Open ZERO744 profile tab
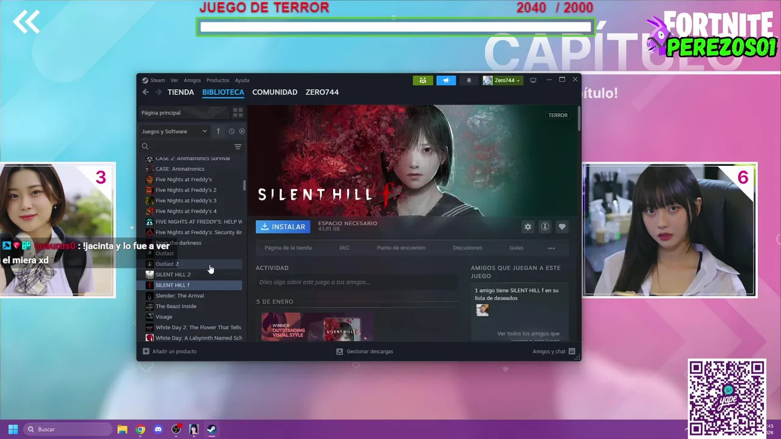The width and height of the screenshot is (781, 439). [x=322, y=92]
